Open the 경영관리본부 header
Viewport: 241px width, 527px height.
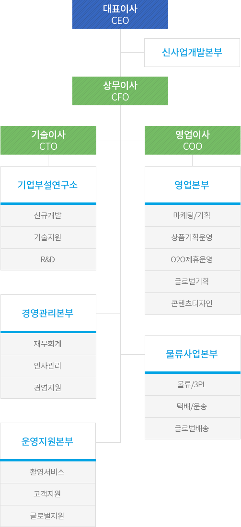click(x=48, y=313)
